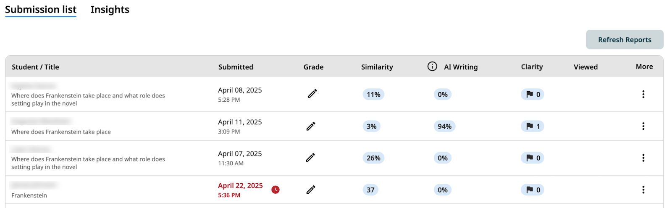The height and width of the screenshot is (208, 672).
Task: Click the clarity flag in April 08 row
Action: [533, 94]
